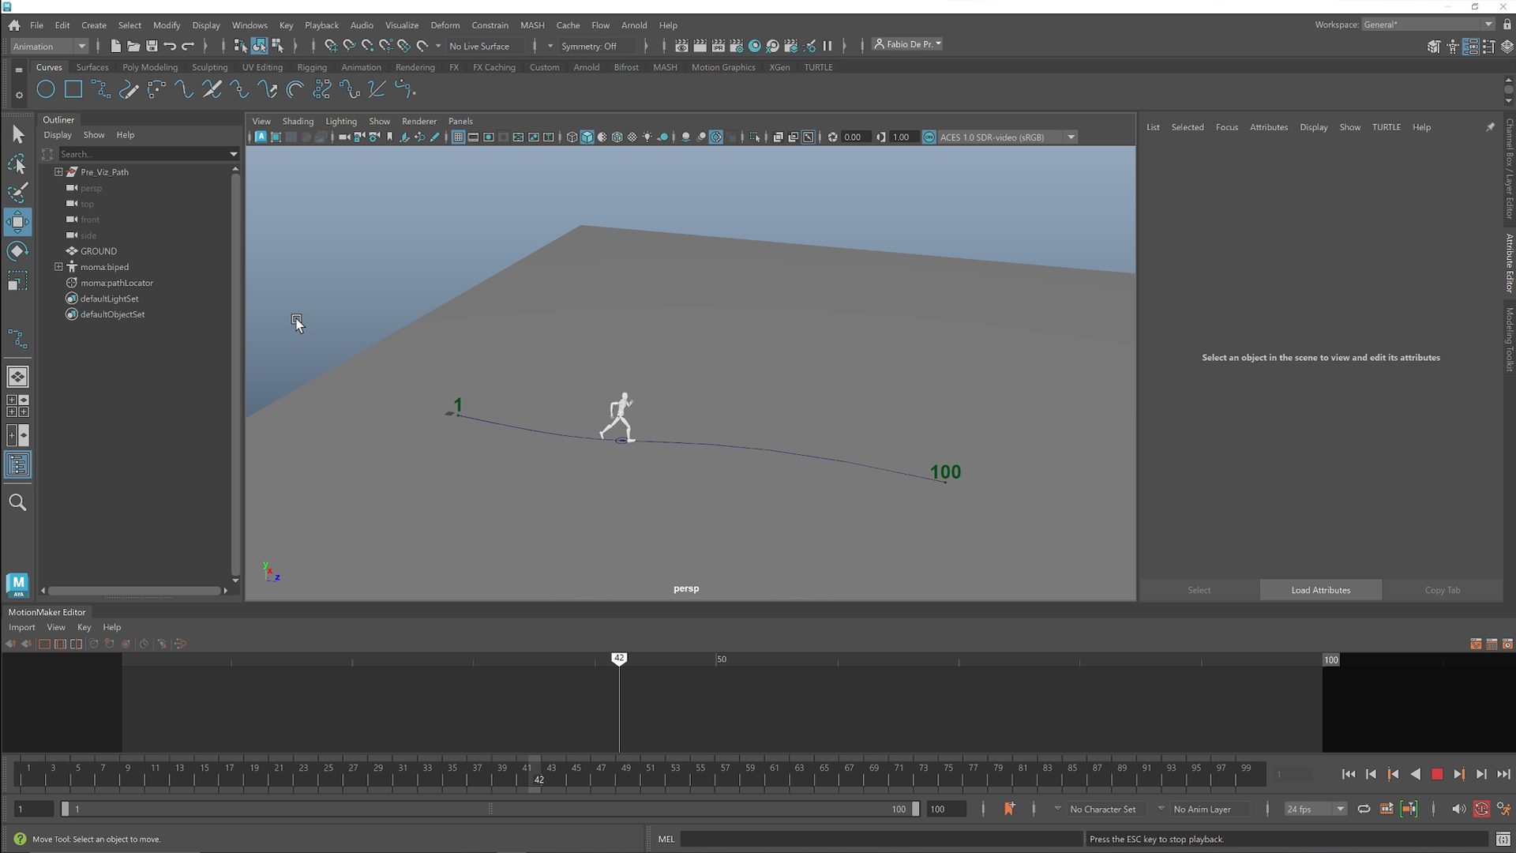The image size is (1516, 853).
Task: Open the No Character Set dropdown
Action: pyautogui.click(x=1105, y=809)
